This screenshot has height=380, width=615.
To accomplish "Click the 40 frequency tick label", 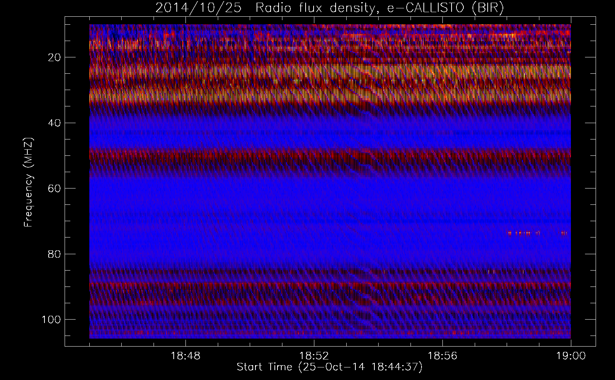I will [55, 123].
